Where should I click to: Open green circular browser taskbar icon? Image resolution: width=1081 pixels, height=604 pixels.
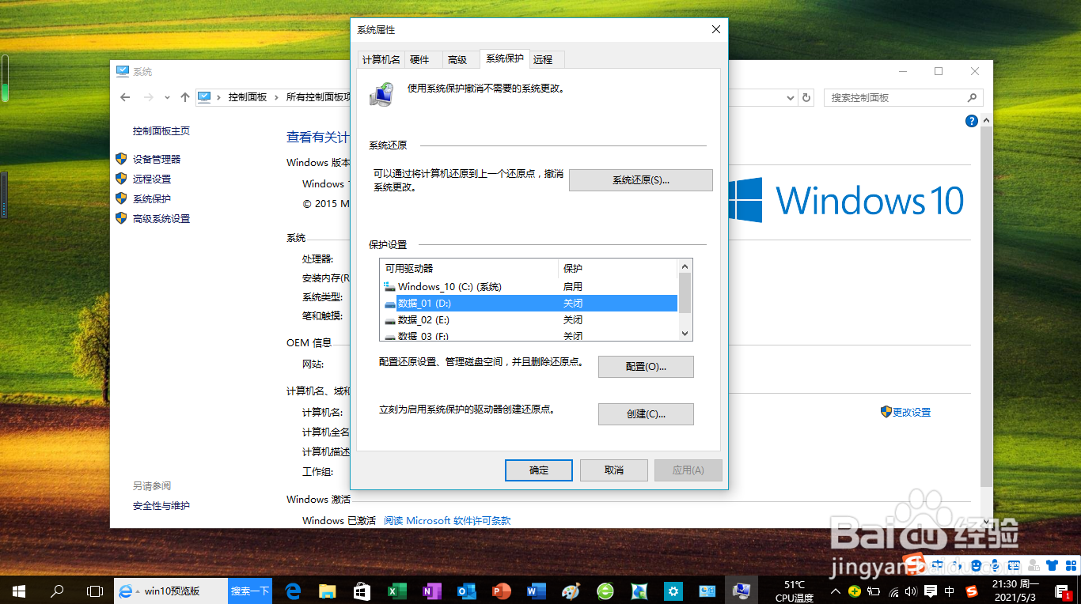point(605,591)
